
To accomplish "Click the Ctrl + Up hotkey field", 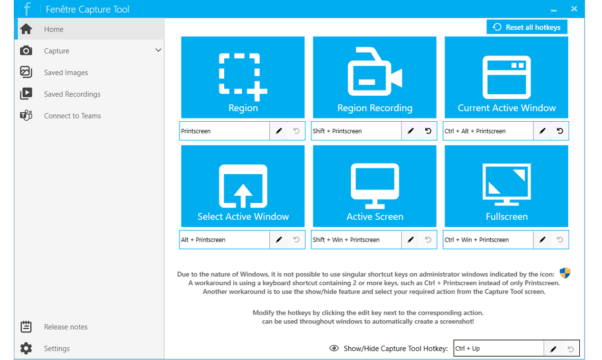I will click(x=498, y=348).
